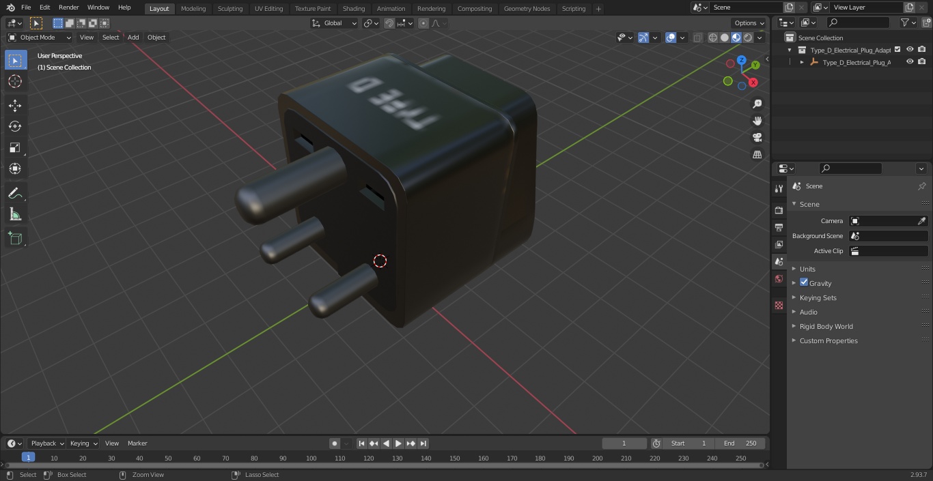This screenshot has height=481, width=933.
Task: Toggle X-ray mode
Action: pyautogui.click(x=697, y=38)
